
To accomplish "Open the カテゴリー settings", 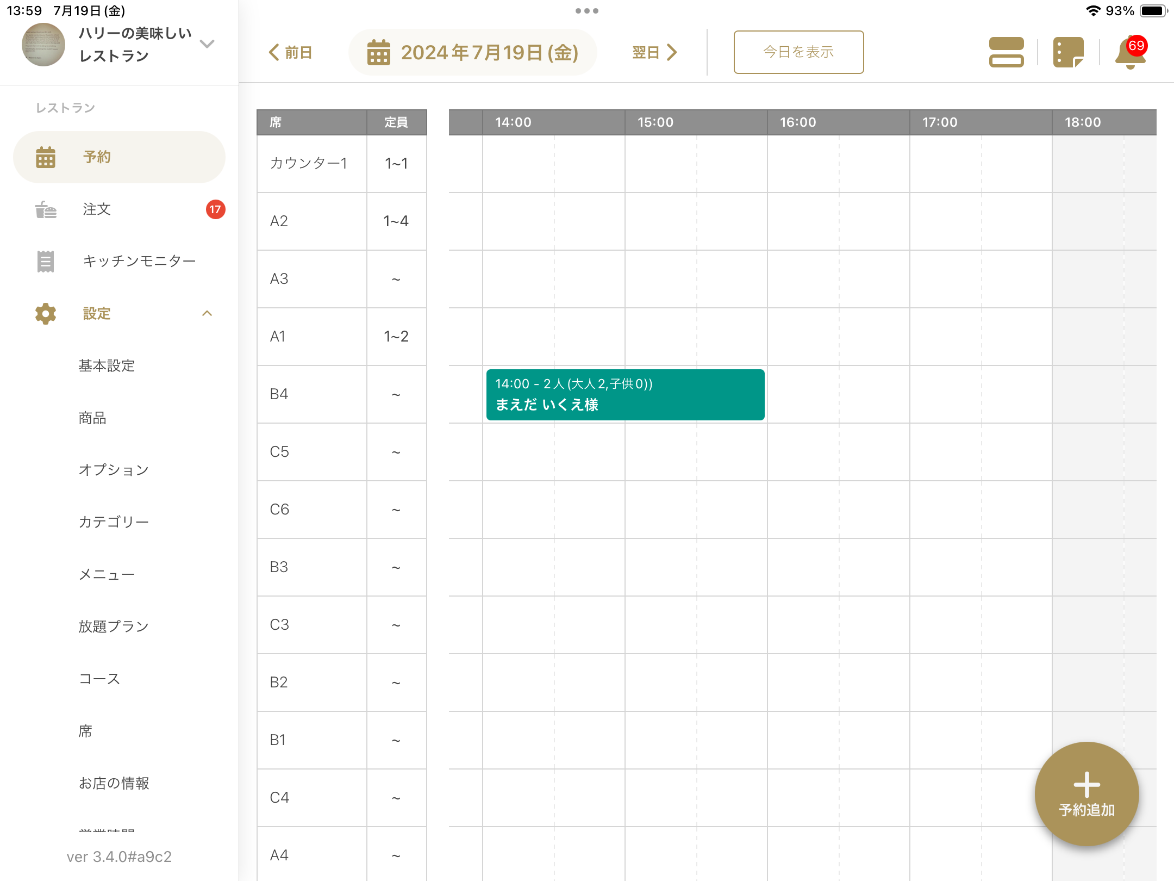I will coord(114,522).
